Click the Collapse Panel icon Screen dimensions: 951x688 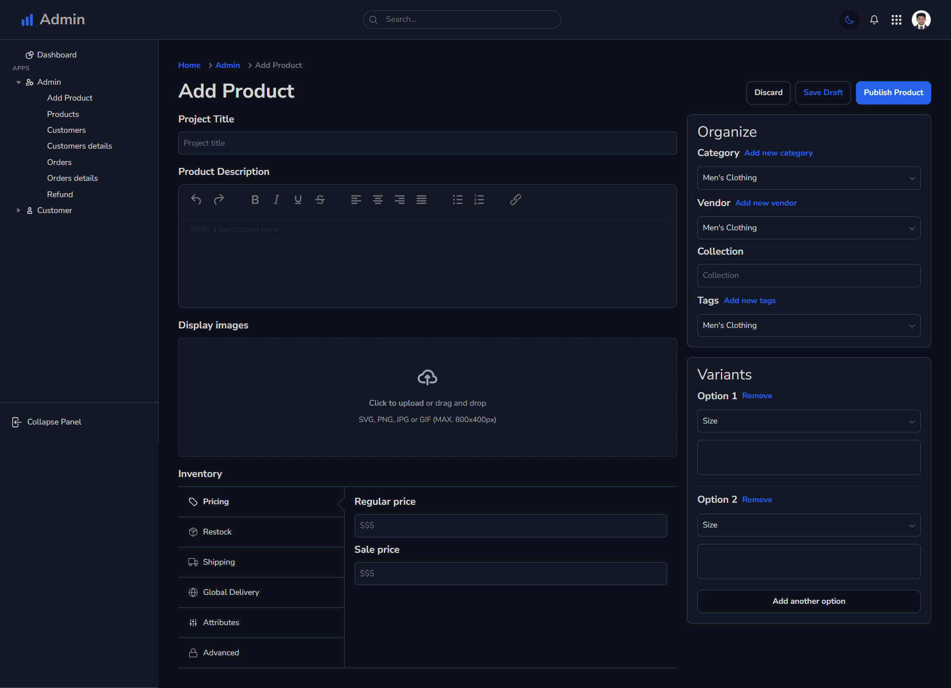click(x=16, y=422)
